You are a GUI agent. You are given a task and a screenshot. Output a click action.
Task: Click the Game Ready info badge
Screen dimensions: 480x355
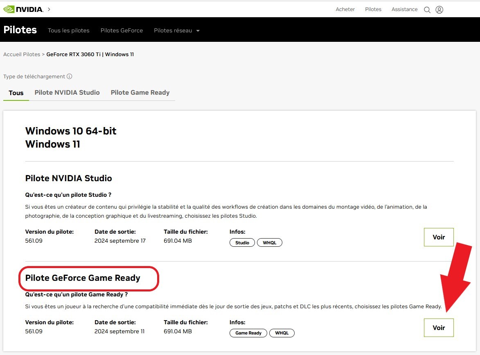248,333
